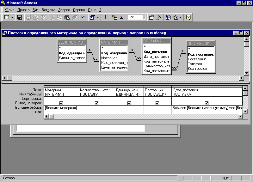This screenshot has height=182, width=253.
Task: Click the Spelling check icon
Action: point(43,17)
